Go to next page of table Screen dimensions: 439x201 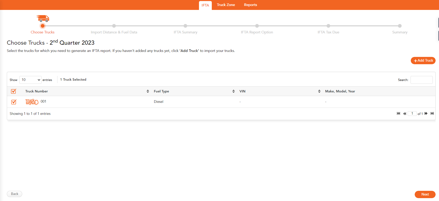click(426, 114)
